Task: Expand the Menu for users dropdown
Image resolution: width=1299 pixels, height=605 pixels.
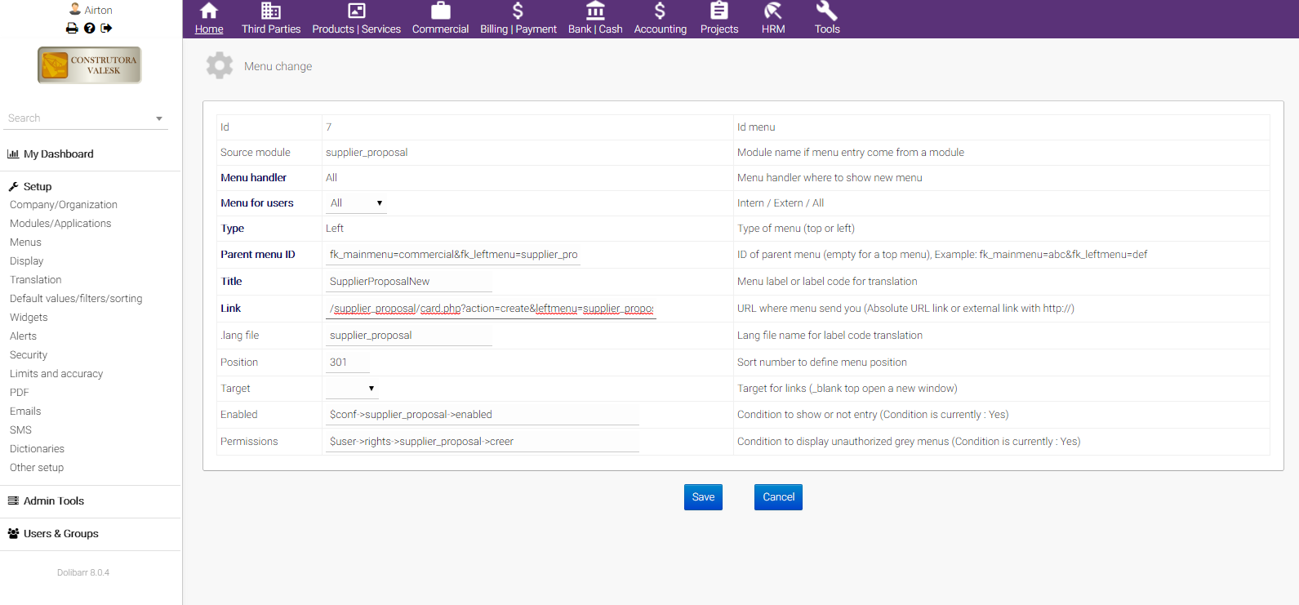Action: tap(356, 203)
